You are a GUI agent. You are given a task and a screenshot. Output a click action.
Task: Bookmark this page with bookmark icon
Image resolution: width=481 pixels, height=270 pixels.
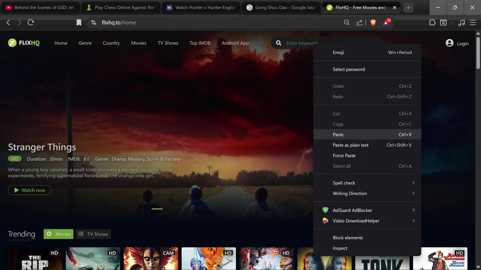point(79,22)
